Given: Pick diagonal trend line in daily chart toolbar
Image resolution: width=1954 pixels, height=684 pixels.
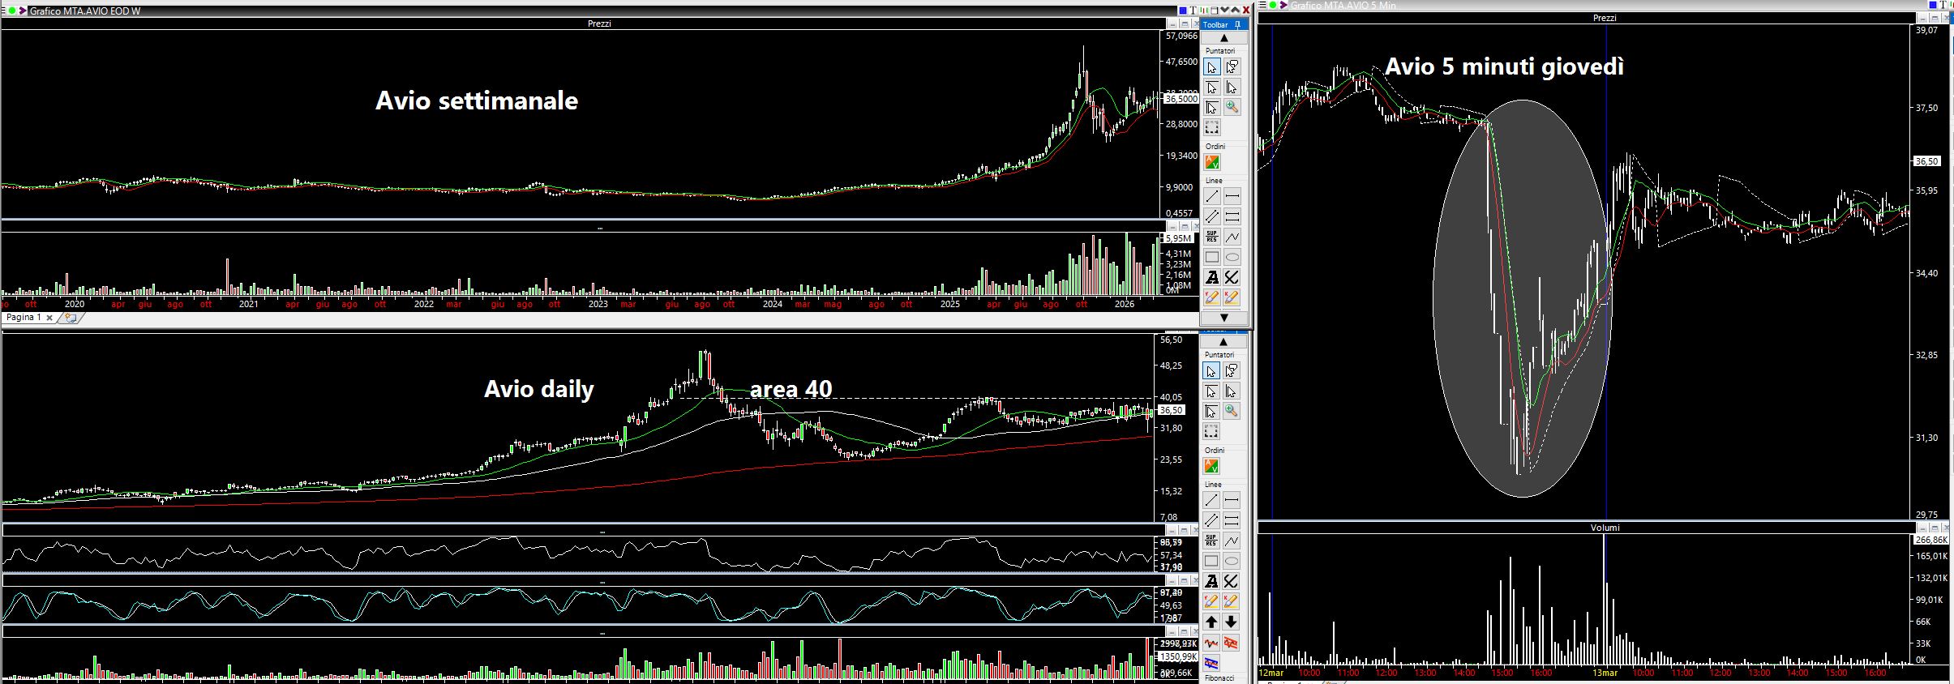Looking at the screenshot, I should tap(1211, 500).
